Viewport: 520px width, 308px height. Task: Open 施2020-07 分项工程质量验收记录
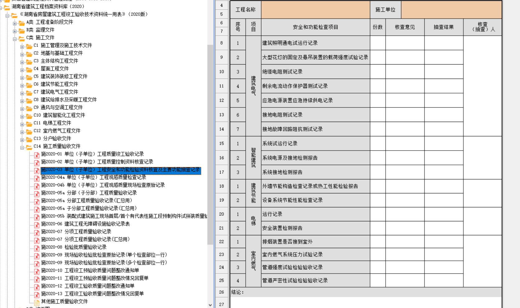(76, 232)
